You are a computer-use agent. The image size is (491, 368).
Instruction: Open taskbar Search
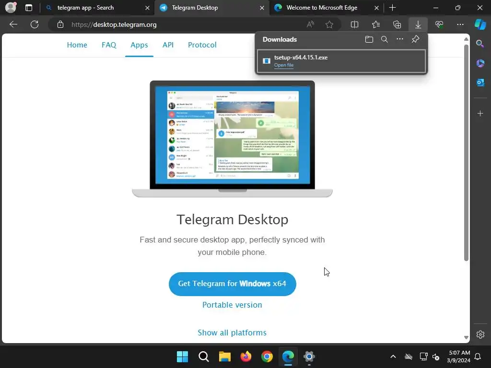(203, 356)
